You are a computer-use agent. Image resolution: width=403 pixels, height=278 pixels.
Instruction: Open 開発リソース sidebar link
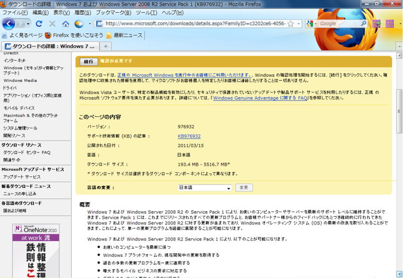pos(14,135)
